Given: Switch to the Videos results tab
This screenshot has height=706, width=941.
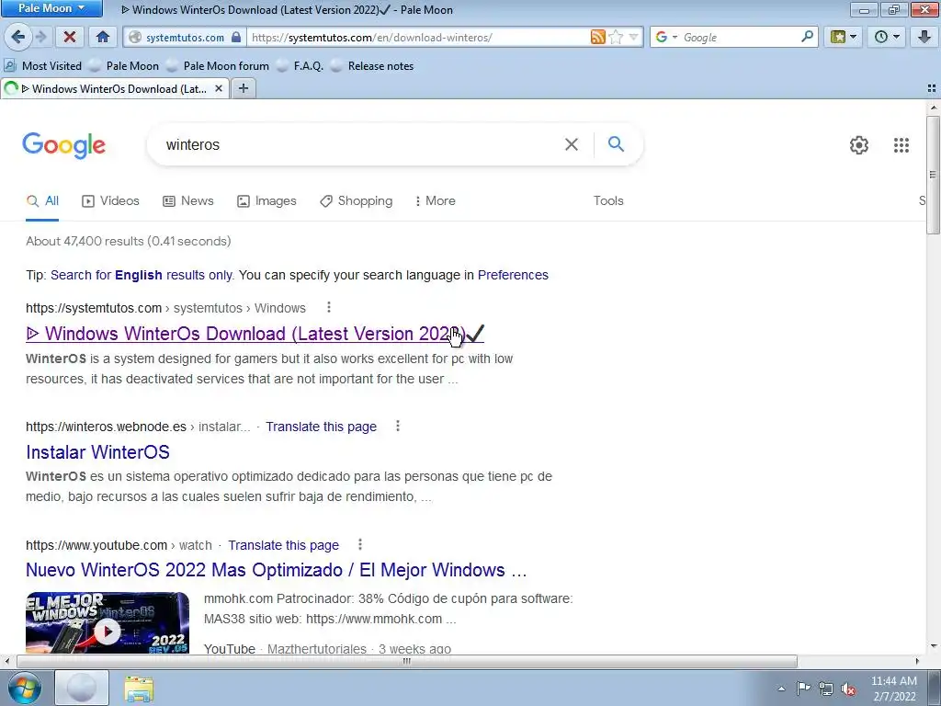Looking at the screenshot, I should 110,201.
